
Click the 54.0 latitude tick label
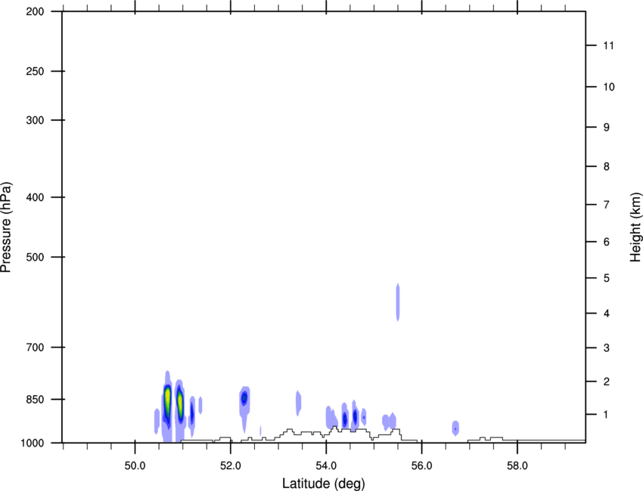(x=326, y=466)
